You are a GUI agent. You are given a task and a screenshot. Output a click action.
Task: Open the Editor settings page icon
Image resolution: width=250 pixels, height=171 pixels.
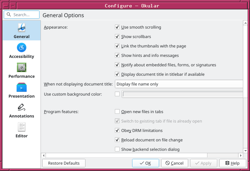pyautogui.click(x=22, y=127)
